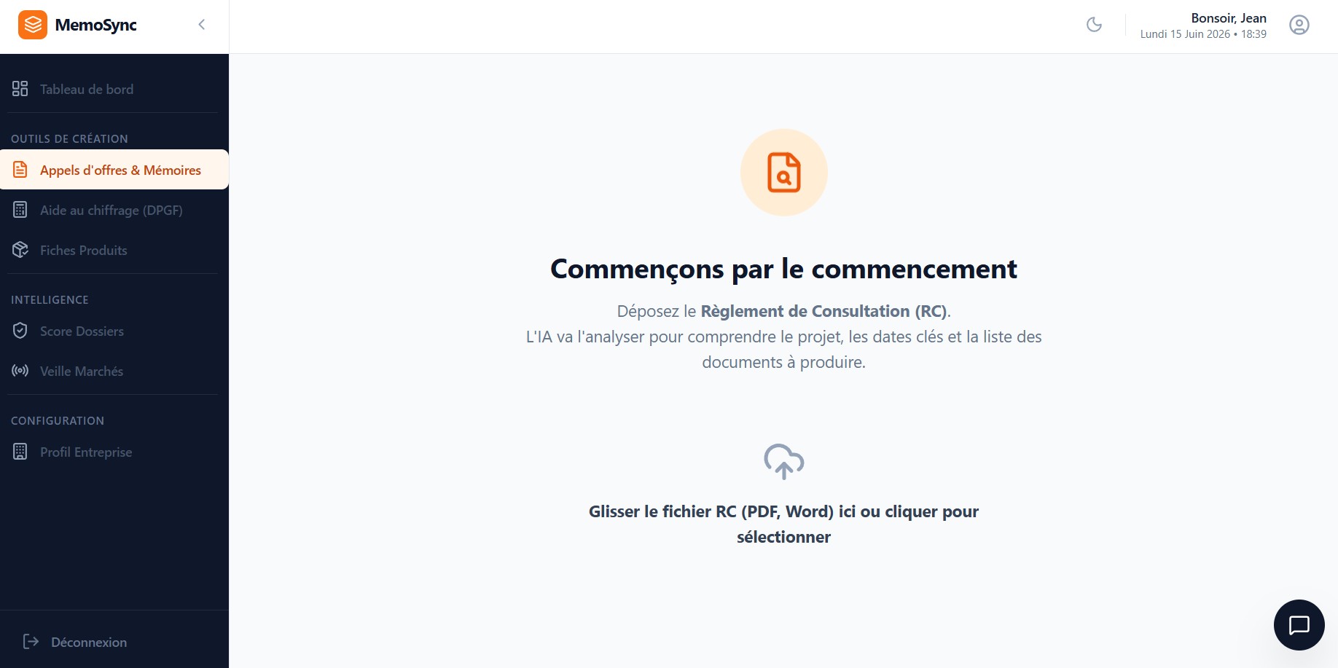The height and width of the screenshot is (668, 1338).
Task: Click the MemoSync brand name text
Action: (95, 25)
